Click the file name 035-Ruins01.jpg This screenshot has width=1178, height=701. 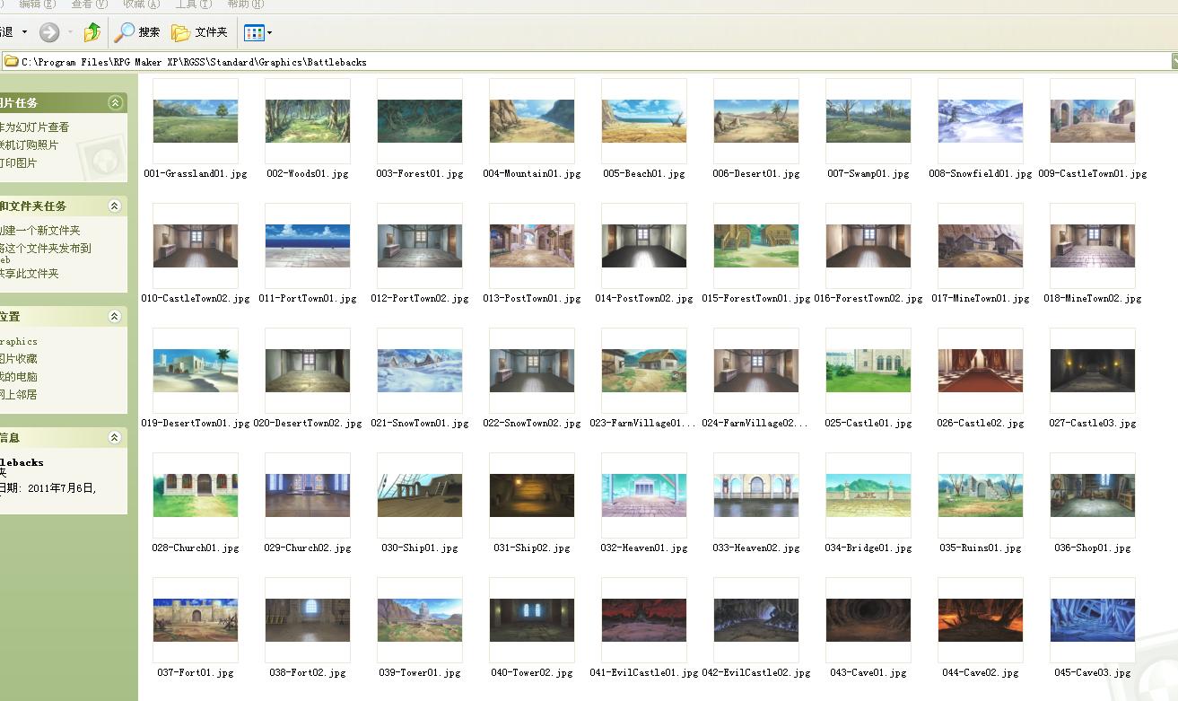tap(981, 548)
